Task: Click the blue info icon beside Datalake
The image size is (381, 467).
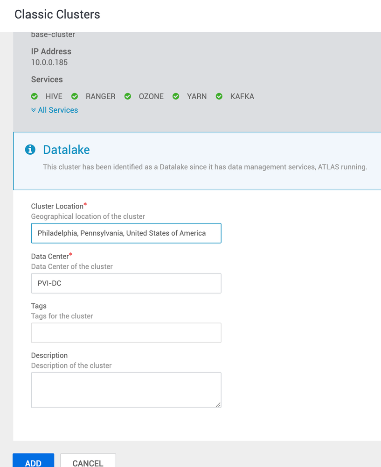Action: 30,150
